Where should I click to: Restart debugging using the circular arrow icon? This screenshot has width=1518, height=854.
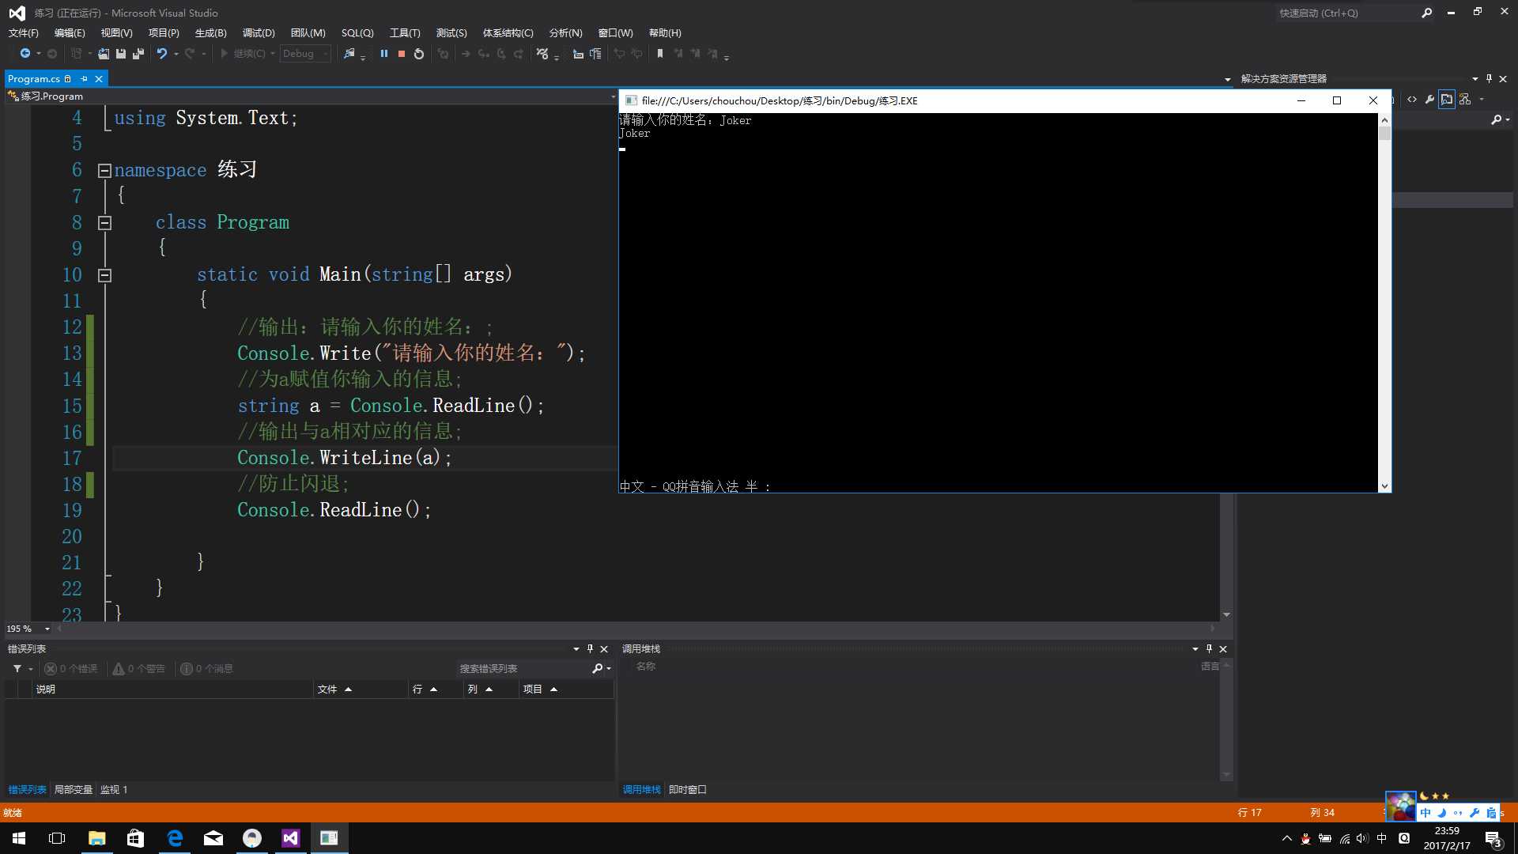pyautogui.click(x=419, y=54)
